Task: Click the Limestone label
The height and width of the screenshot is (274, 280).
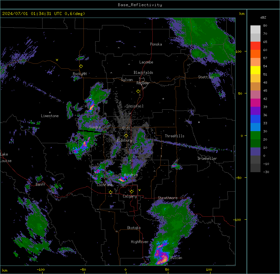Action: coord(50,116)
